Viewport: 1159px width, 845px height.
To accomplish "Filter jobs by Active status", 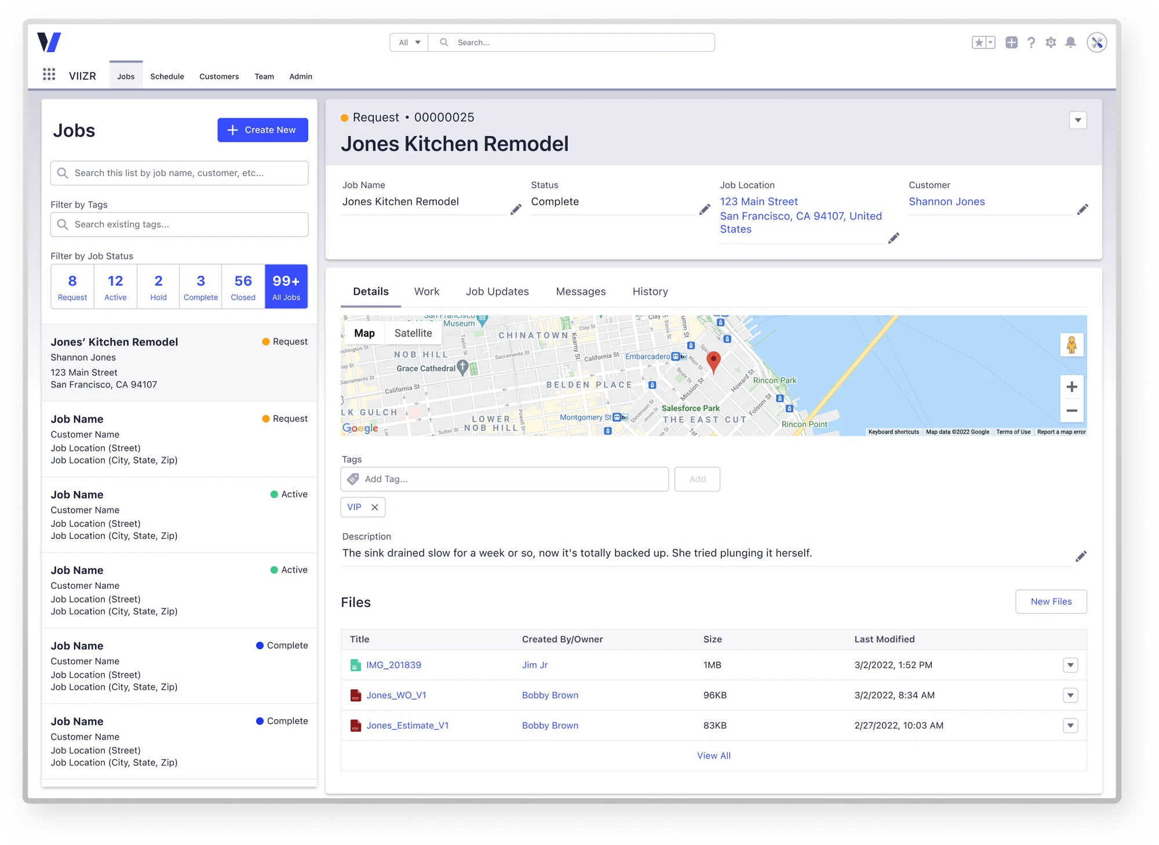I will (115, 287).
